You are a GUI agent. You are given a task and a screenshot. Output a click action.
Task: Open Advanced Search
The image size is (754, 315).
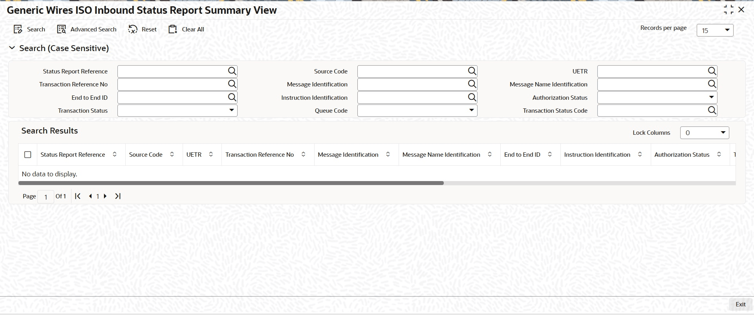87,29
